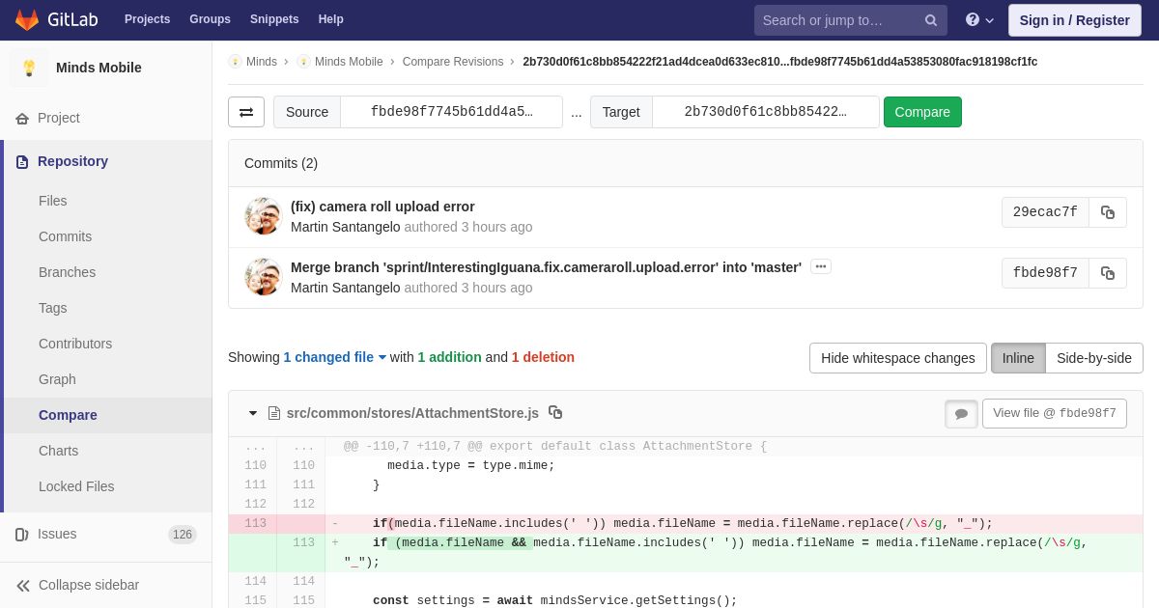Screen dimensions: 1159x608
Task: Go to Tags in sidebar
Action: pyautogui.click(x=52, y=308)
